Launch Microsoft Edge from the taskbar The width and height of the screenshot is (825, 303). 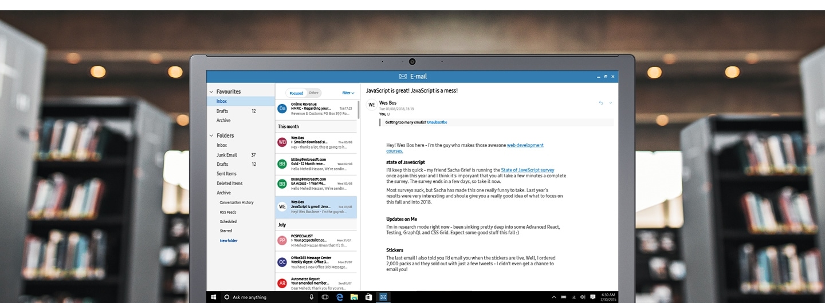340,297
